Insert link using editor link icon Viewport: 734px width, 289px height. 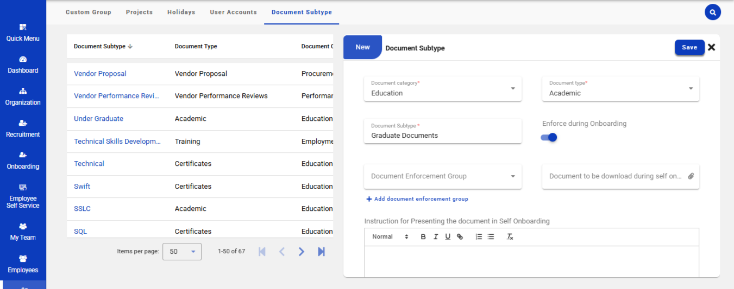[460, 237]
